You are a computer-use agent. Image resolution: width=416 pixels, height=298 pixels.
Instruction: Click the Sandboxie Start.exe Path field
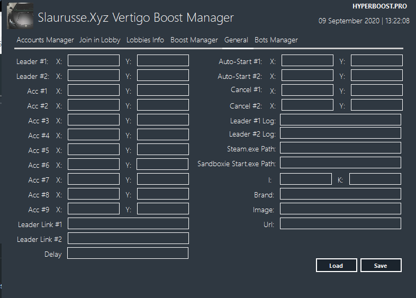click(340, 164)
